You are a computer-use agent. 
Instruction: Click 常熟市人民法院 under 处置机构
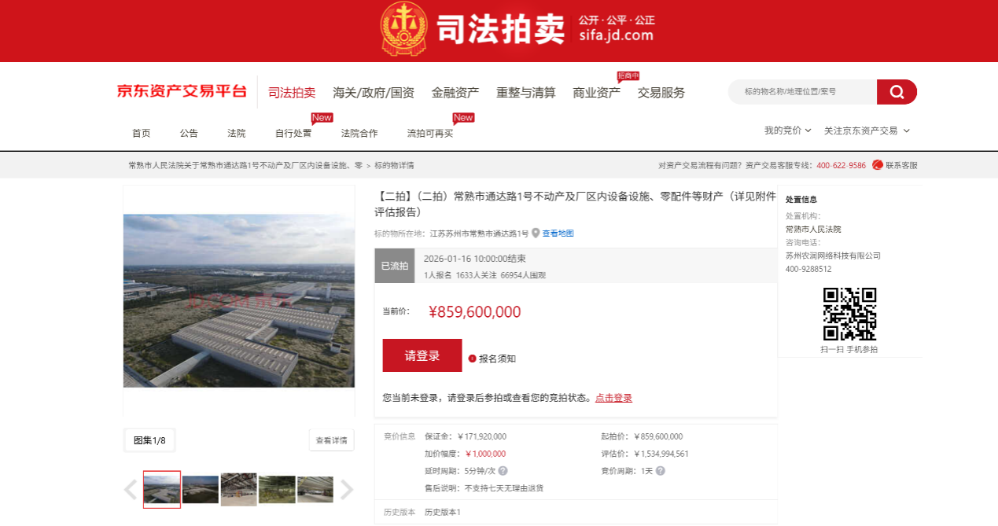pos(813,229)
